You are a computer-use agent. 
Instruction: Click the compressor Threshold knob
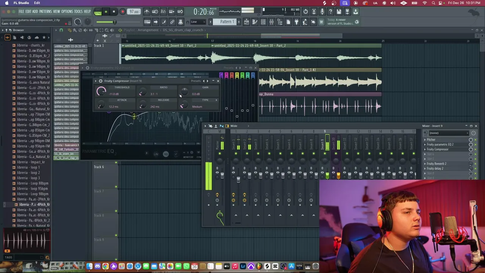101,91
